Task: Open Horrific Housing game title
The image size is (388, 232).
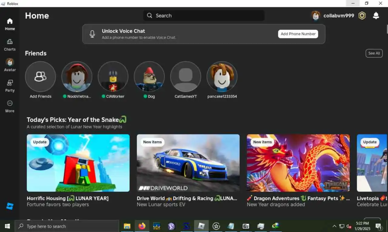Action: point(68,198)
